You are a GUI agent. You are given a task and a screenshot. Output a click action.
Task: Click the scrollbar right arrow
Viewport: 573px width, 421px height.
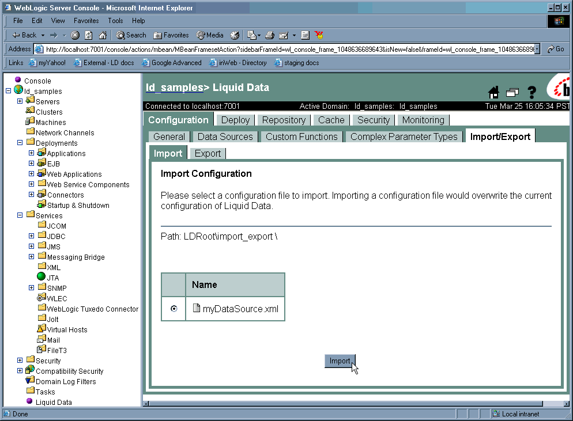(x=567, y=404)
